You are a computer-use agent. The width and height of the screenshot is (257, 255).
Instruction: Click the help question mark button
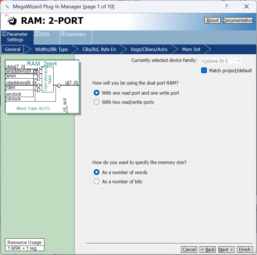coord(226,7)
